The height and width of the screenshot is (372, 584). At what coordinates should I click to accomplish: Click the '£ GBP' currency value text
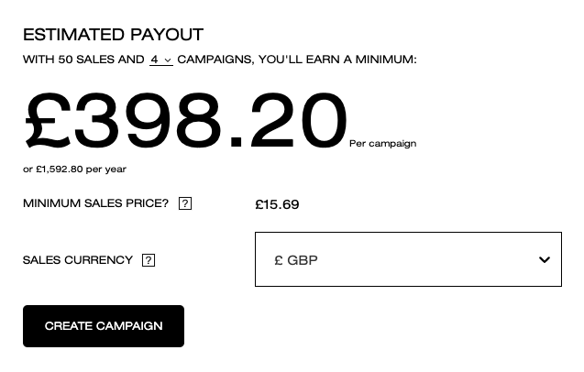296,260
